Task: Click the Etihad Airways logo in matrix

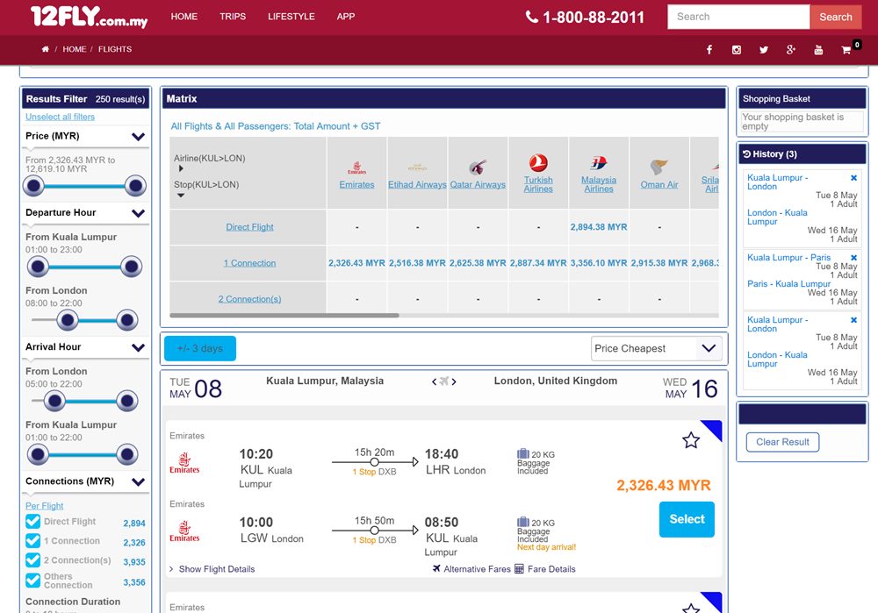Action: point(417,168)
